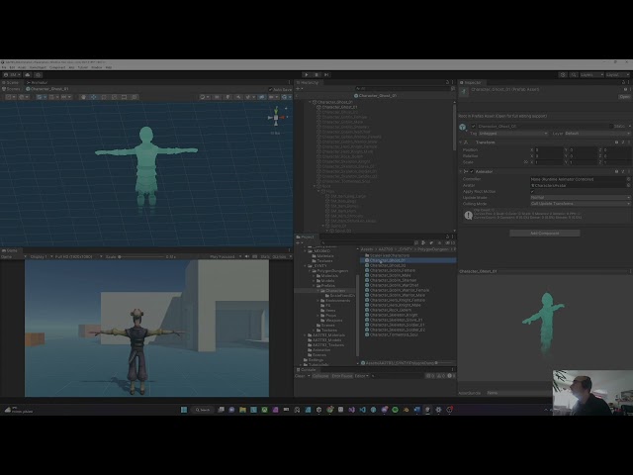Image resolution: width=633 pixels, height=475 pixels.
Task: Select the Inspector tab
Action: 471,82
